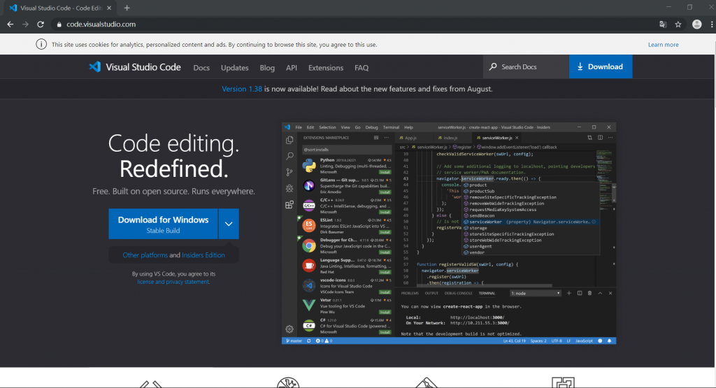
Task: Click the Visual Studio Code site title
Action: coord(143,67)
